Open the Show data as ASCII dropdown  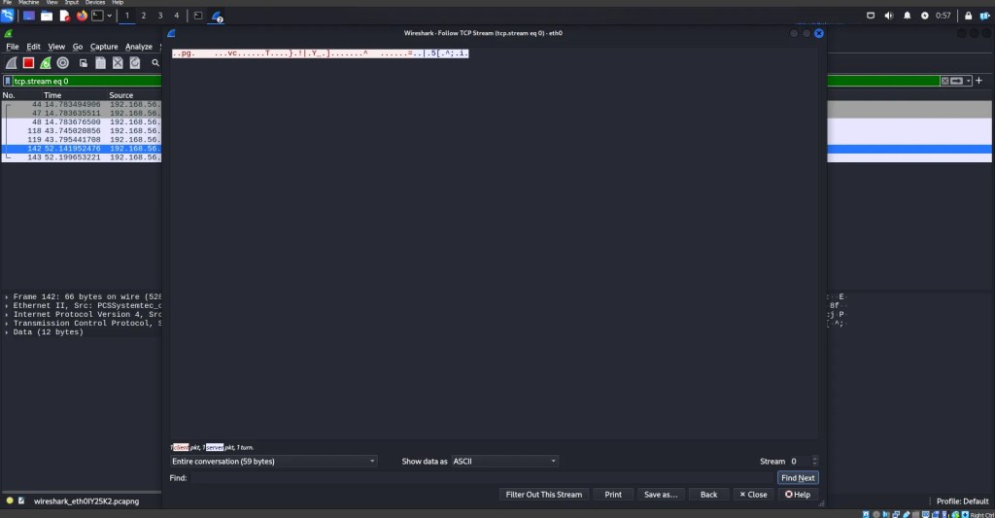click(504, 462)
